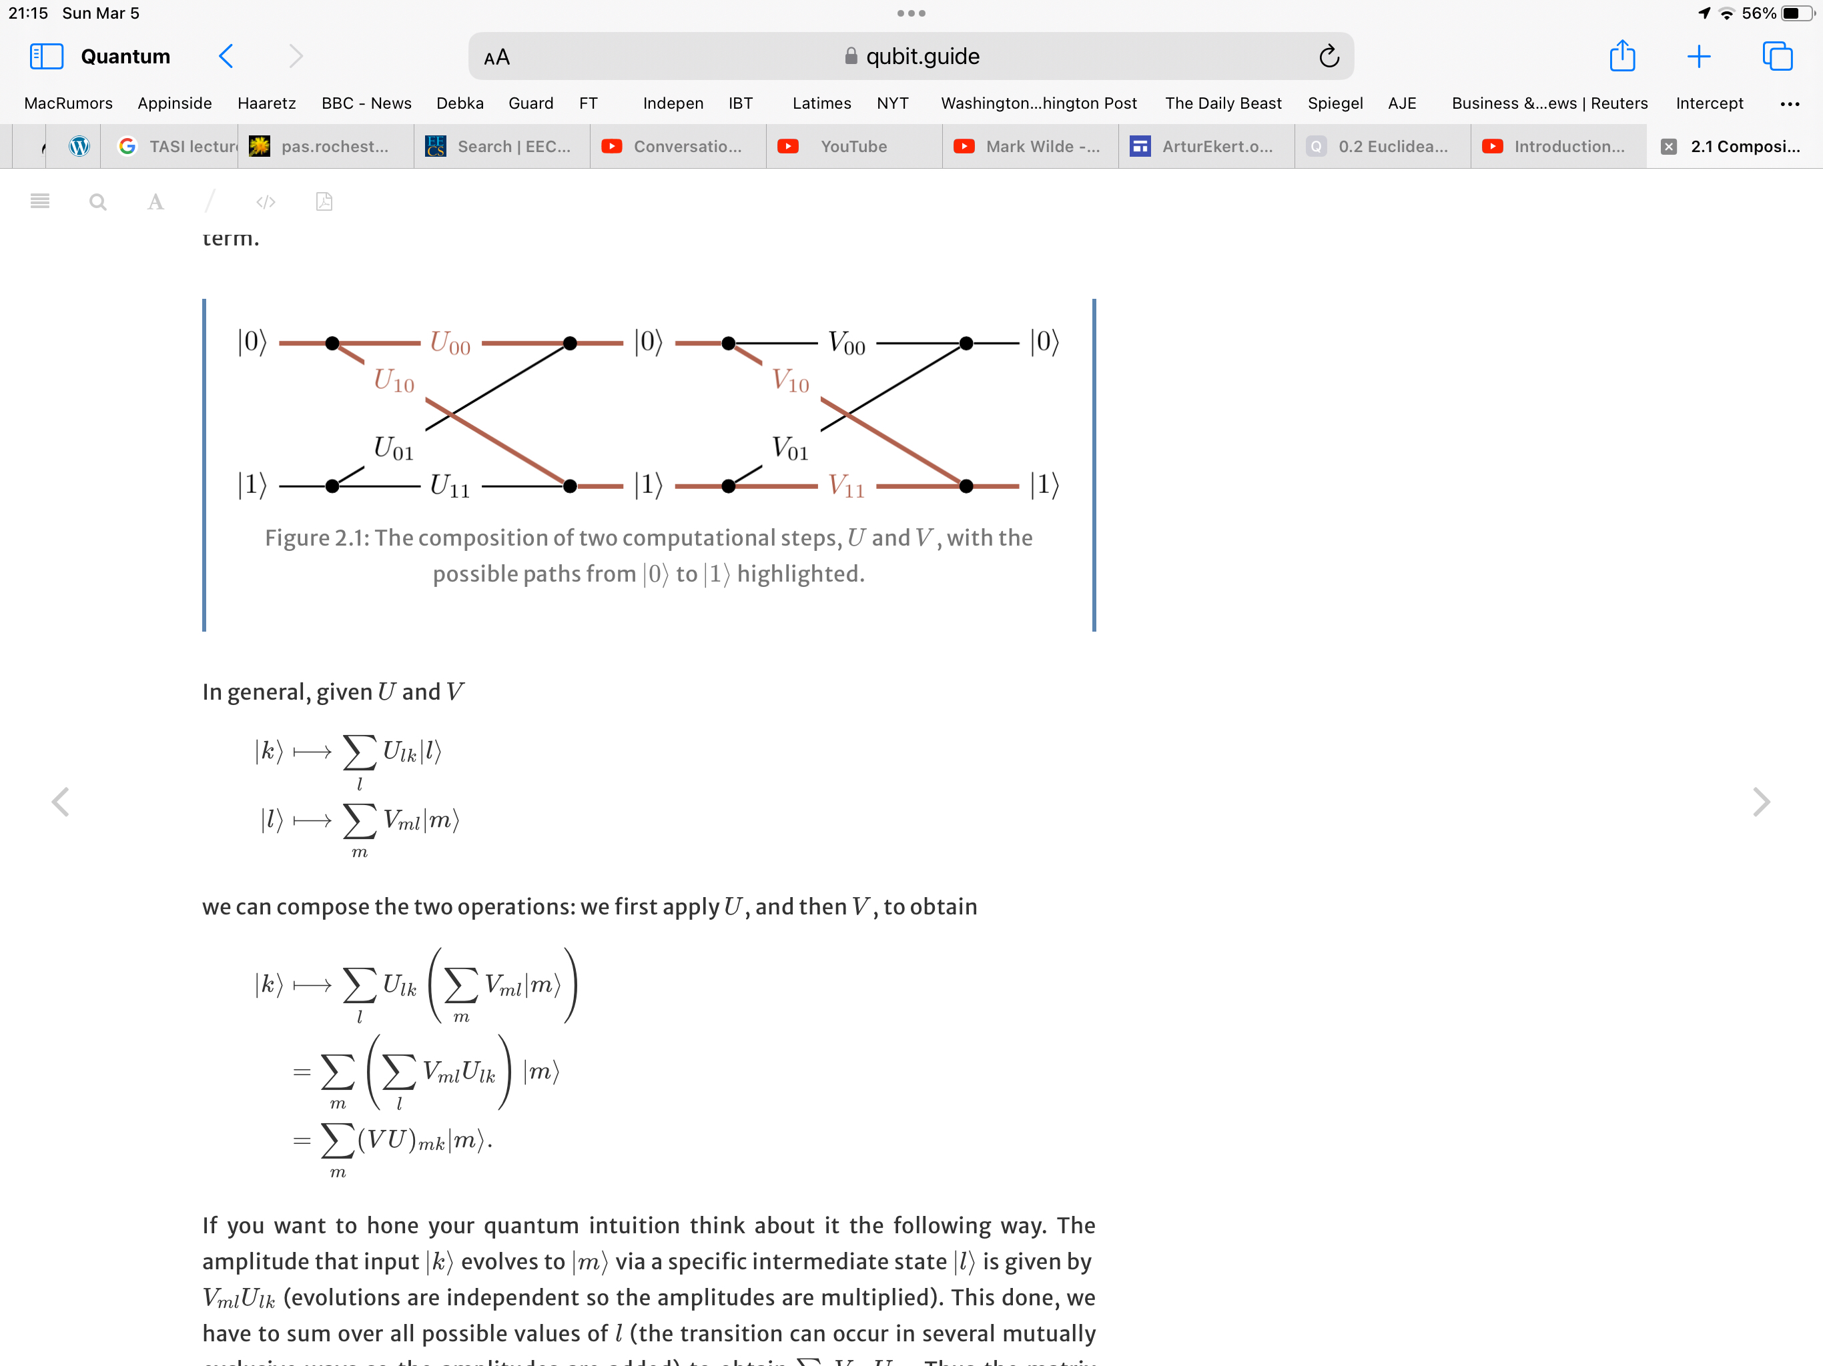
Task: Go to the previous section via left chevron
Action: pyautogui.click(x=61, y=802)
